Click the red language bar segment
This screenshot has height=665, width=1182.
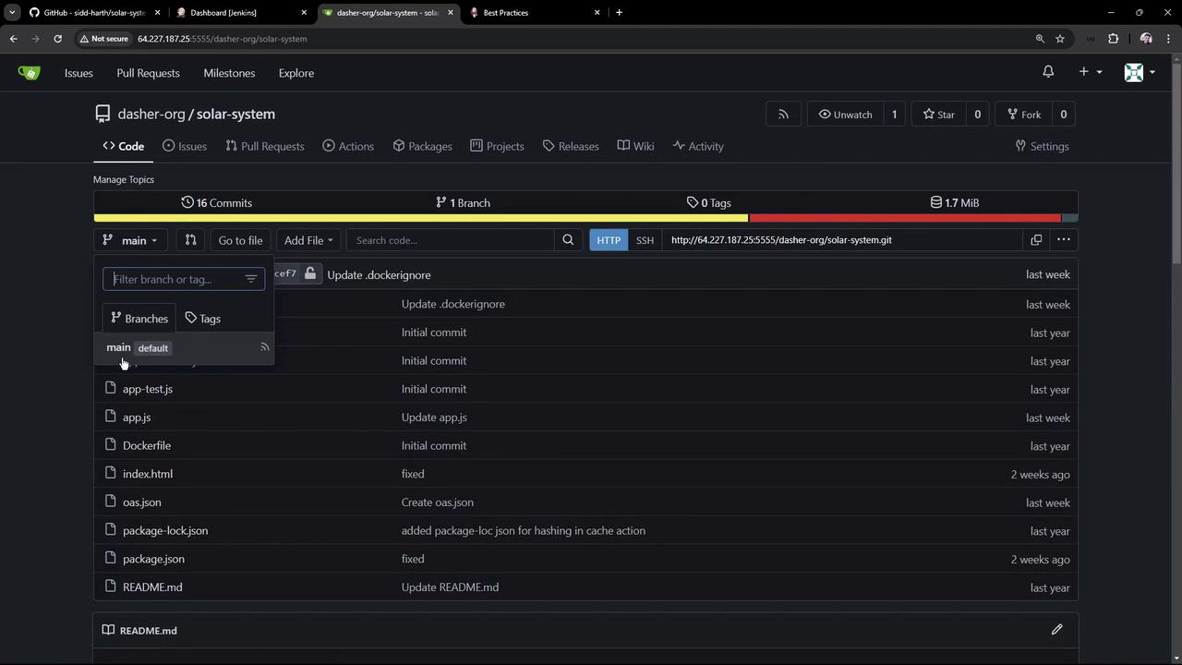[x=905, y=218]
